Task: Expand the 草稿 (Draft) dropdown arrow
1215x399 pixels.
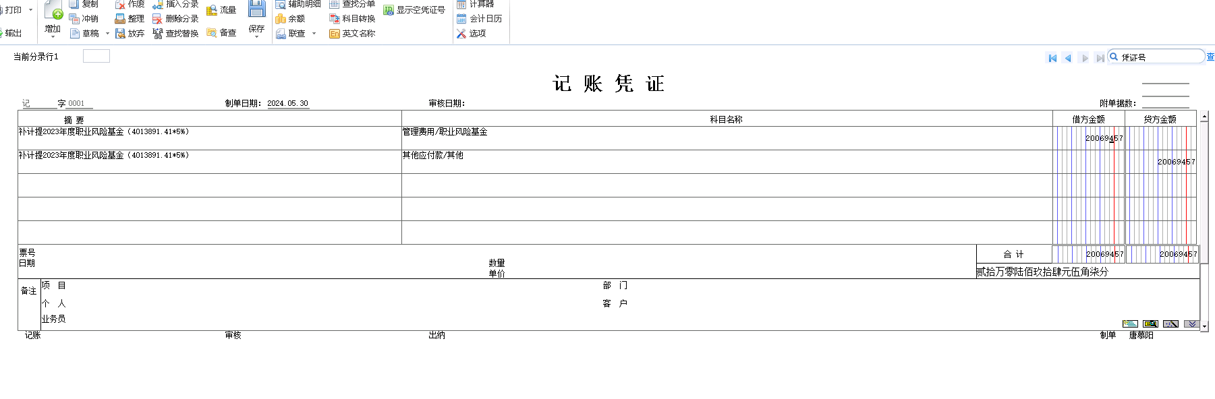Action: click(x=107, y=33)
